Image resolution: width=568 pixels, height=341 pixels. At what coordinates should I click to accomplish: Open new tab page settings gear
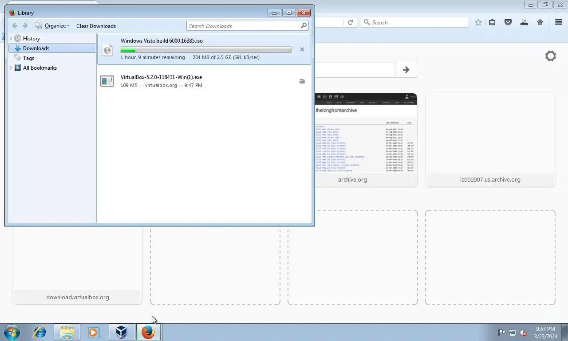(x=551, y=56)
